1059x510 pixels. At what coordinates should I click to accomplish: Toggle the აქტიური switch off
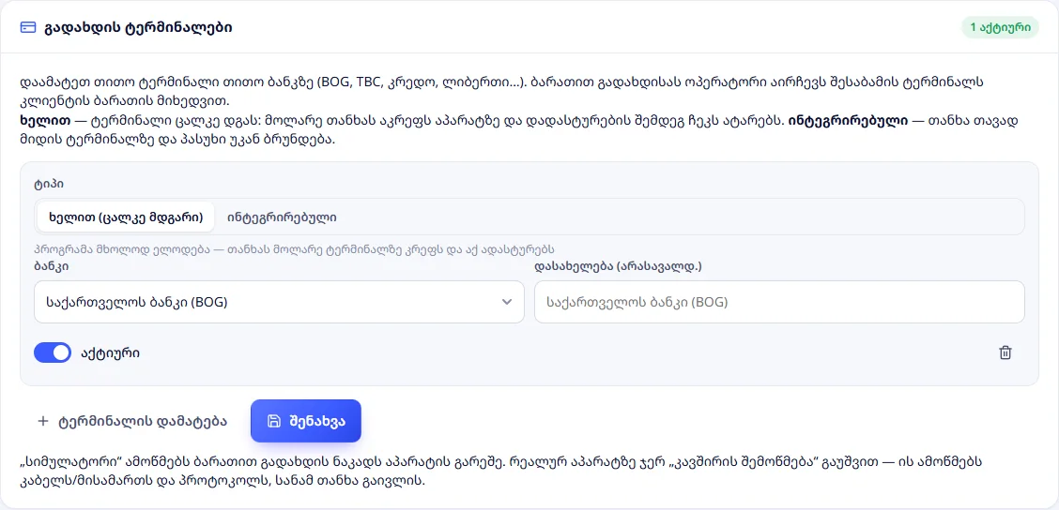click(x=52, y=352)
